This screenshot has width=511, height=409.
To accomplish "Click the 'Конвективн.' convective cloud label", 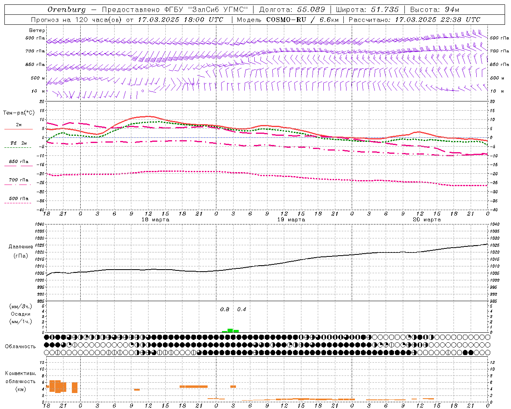I will 20,373.
